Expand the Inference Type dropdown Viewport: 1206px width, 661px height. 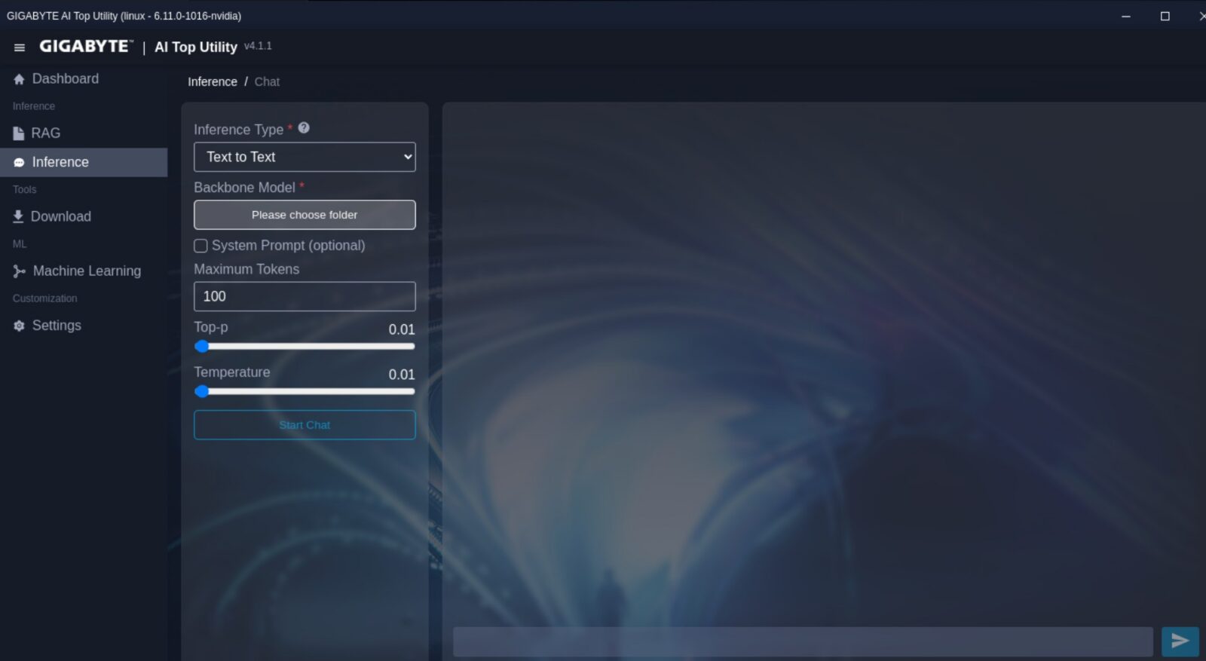click(305, 157)
